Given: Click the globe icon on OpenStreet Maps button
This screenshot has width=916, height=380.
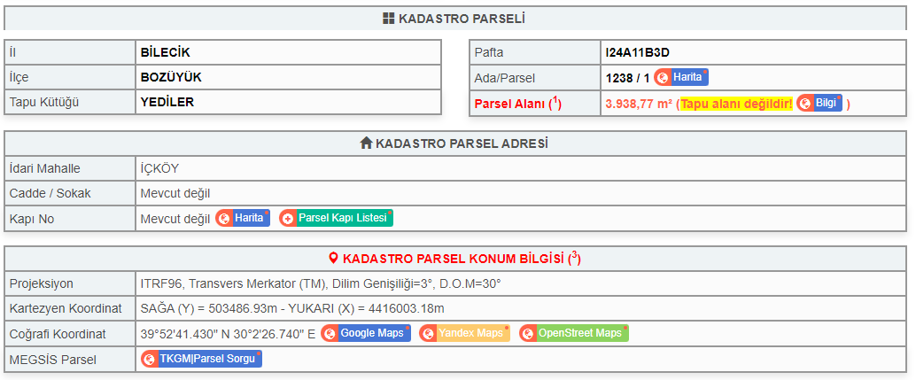Looking at the screenshot, I should click(528, 333).
